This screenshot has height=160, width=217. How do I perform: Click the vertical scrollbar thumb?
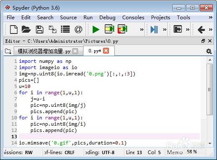click(209, 89)
